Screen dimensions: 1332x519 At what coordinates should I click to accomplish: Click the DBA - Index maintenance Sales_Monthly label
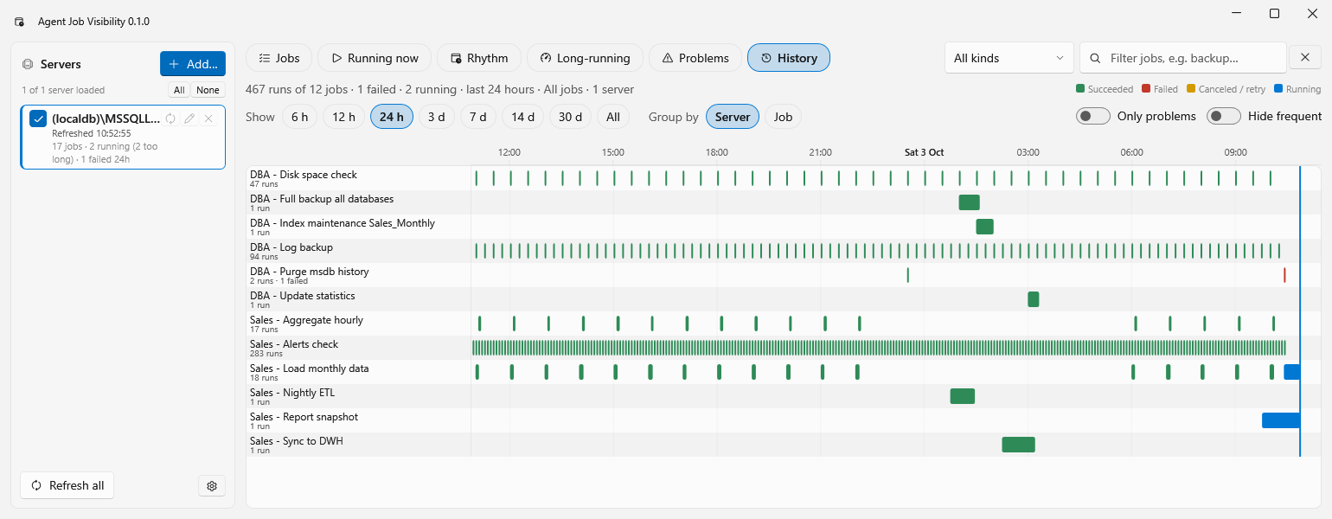(343, 223)
